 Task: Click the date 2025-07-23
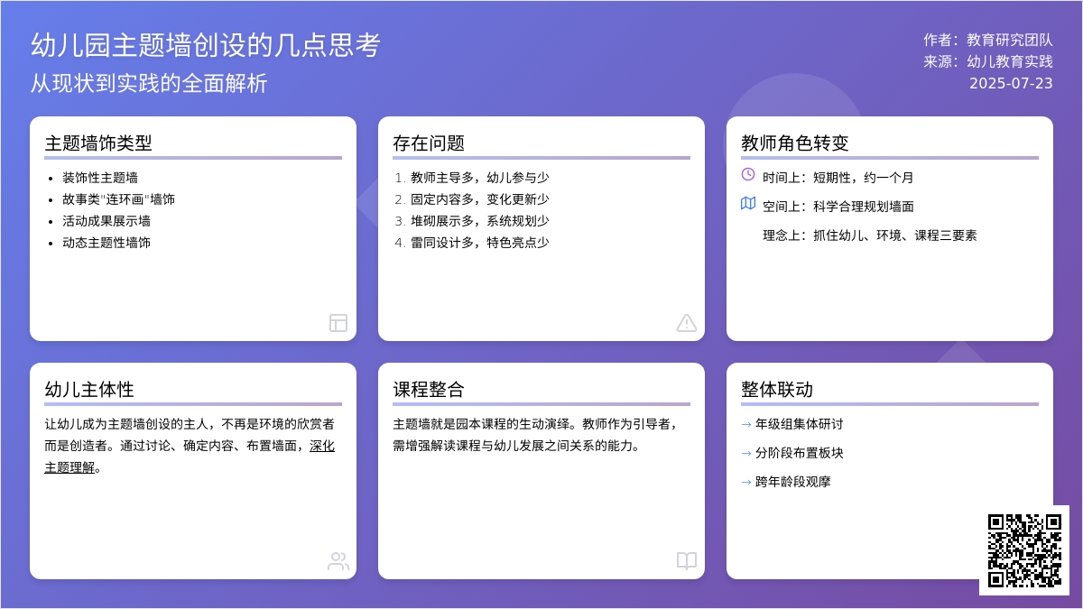[x=1011, y=83]
